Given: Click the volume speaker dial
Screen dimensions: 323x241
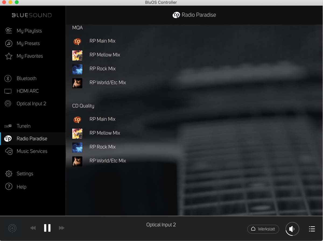Looking at the screenshot, I should point(292,229).
